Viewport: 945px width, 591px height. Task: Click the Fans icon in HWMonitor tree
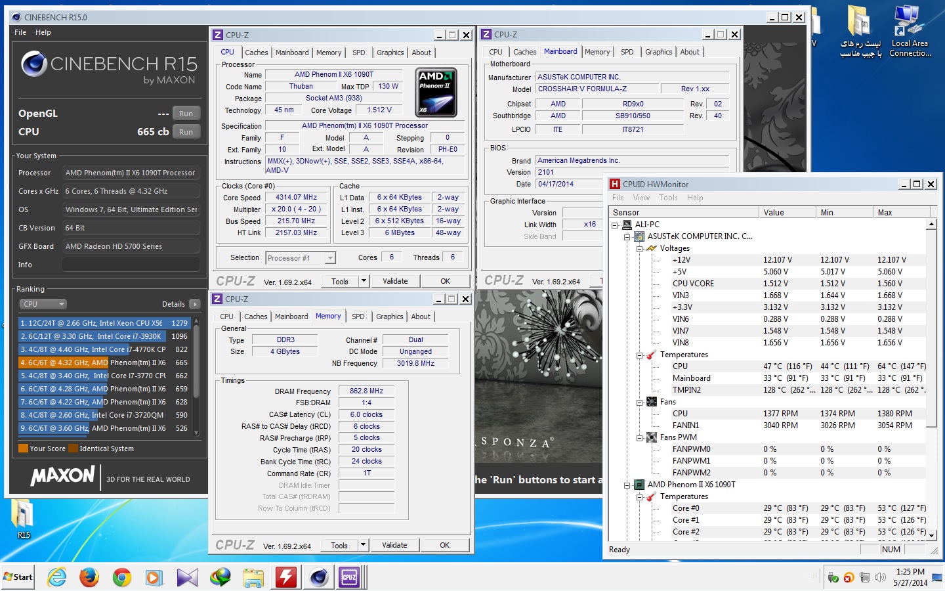tap(652, 402)
